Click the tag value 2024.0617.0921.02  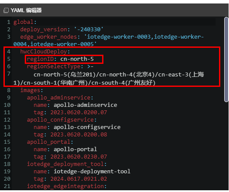point(79,179)
